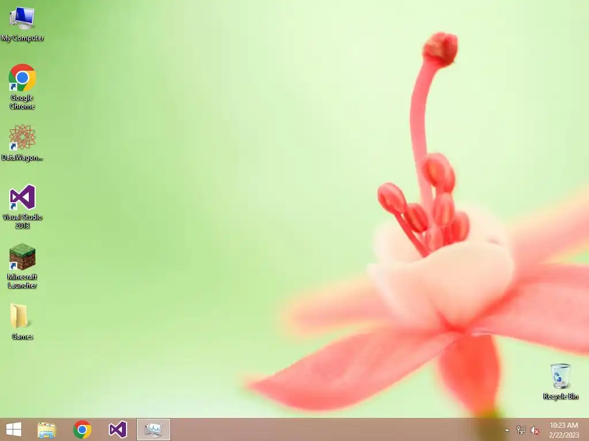Switch to the active monitor app in taskbar
This screenshot has height=441, width=589.
tap(153, 430)
